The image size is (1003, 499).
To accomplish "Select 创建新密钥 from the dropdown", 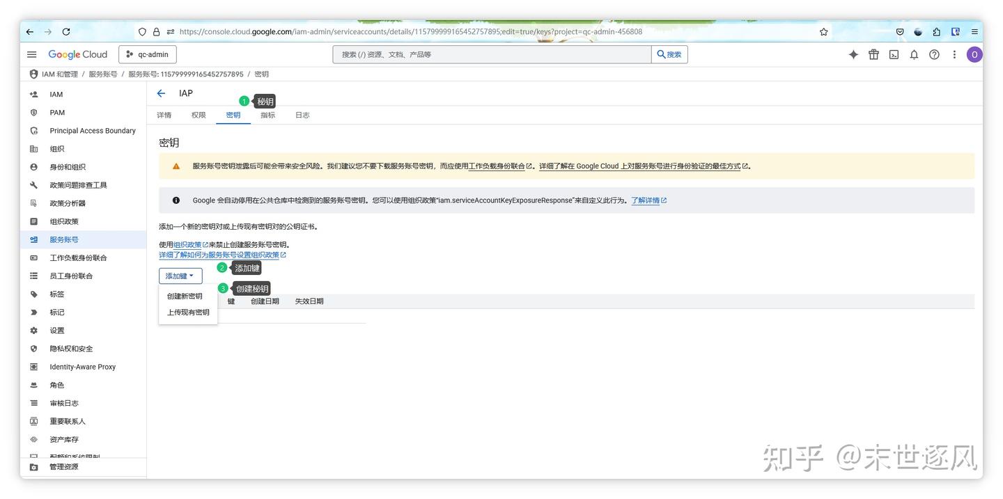I will [x=185, y=295].
